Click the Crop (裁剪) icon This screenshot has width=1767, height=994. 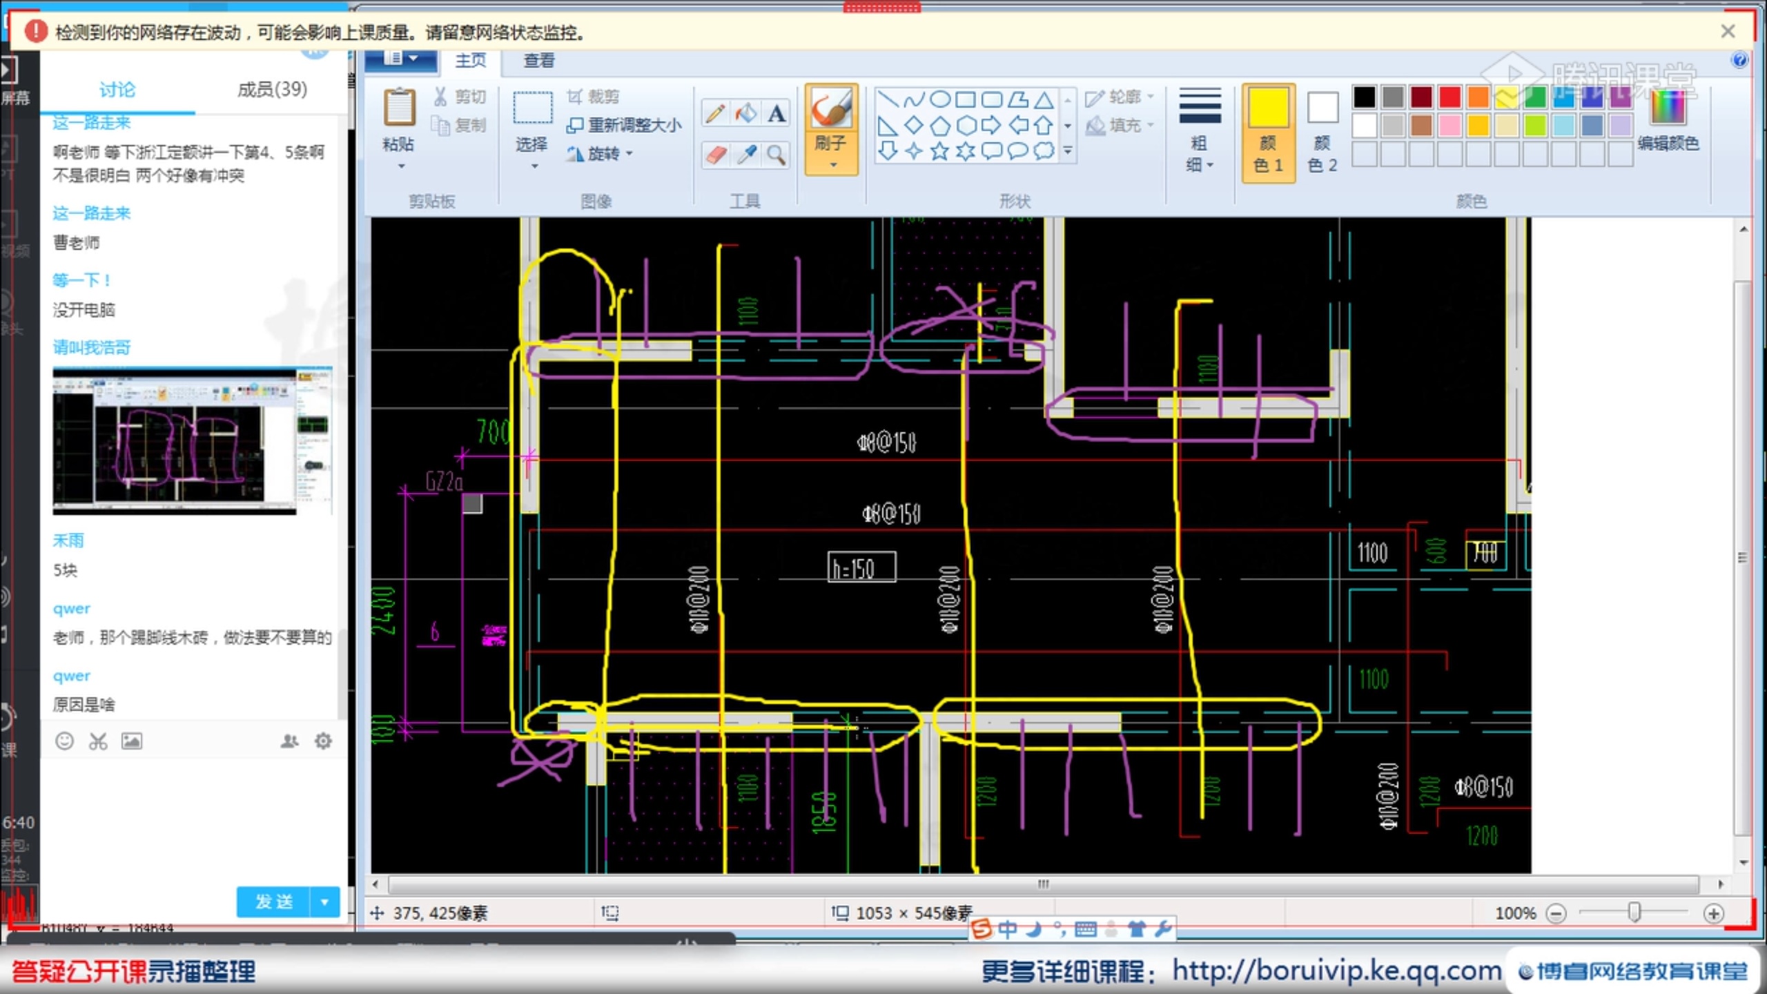coord(574,97)
